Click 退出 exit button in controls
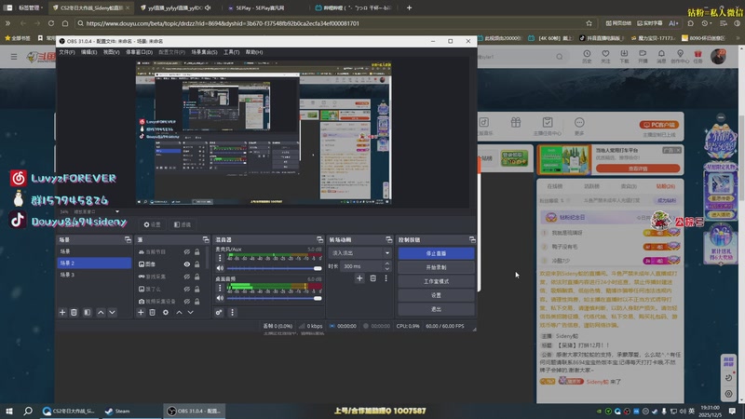The height and width of the screenshot is (419, 745). click(436, 309)
